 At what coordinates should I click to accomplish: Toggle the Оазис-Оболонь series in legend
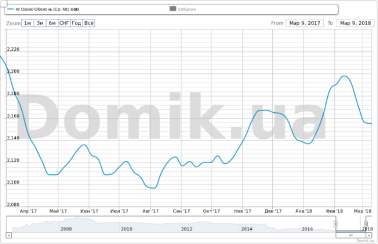[x=43, y=9]
